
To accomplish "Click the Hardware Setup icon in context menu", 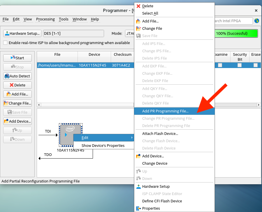I will pos(138,187).
